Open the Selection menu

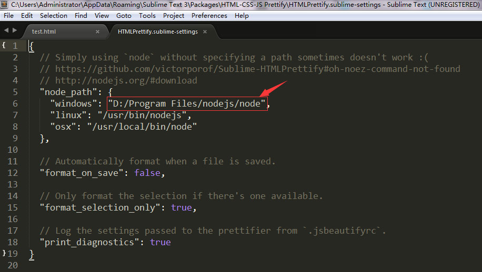pyautogui.click(x=54, y=16)
